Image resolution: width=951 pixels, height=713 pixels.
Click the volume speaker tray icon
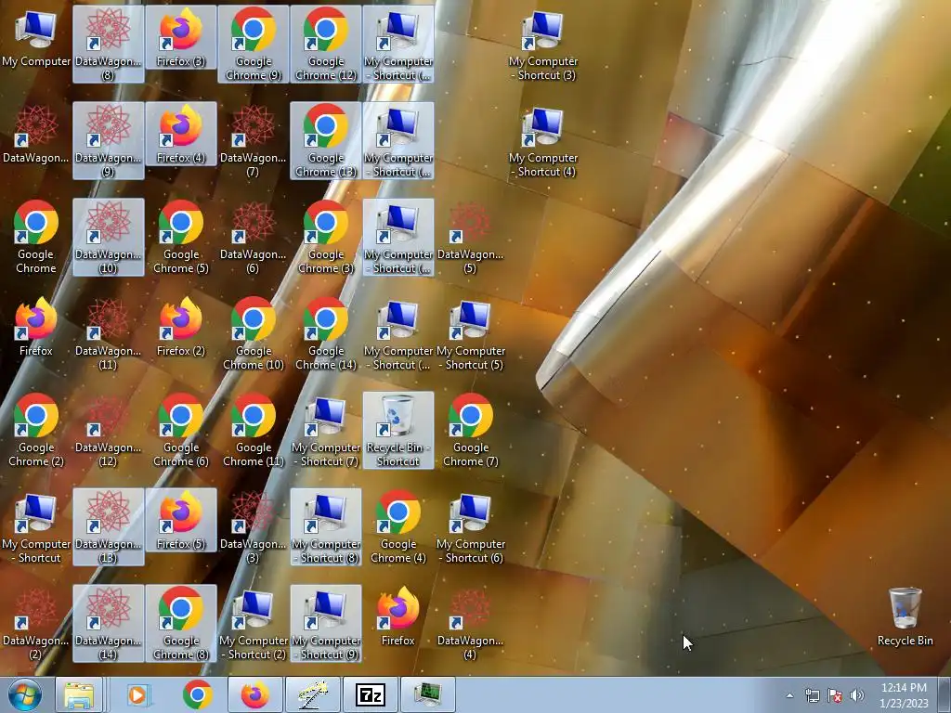pos(857,695)
